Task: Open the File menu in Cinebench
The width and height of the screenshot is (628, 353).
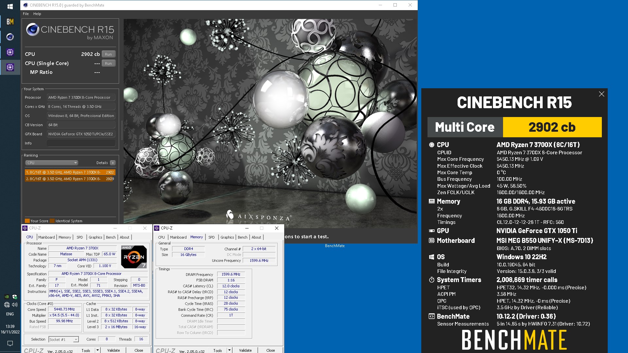Action: tap(26, 14)
